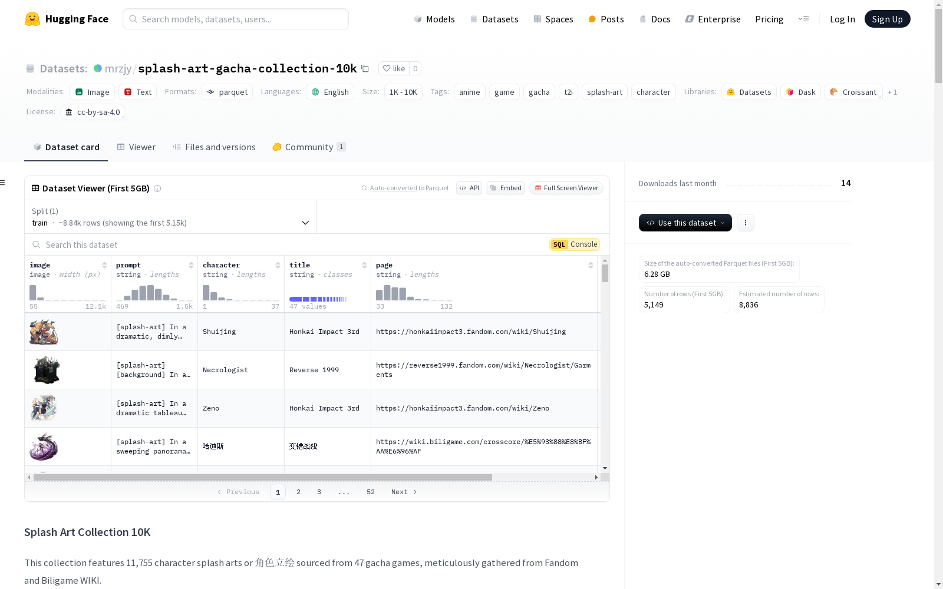Sort the prompt column
943x589 pixels.
[191, 265]
